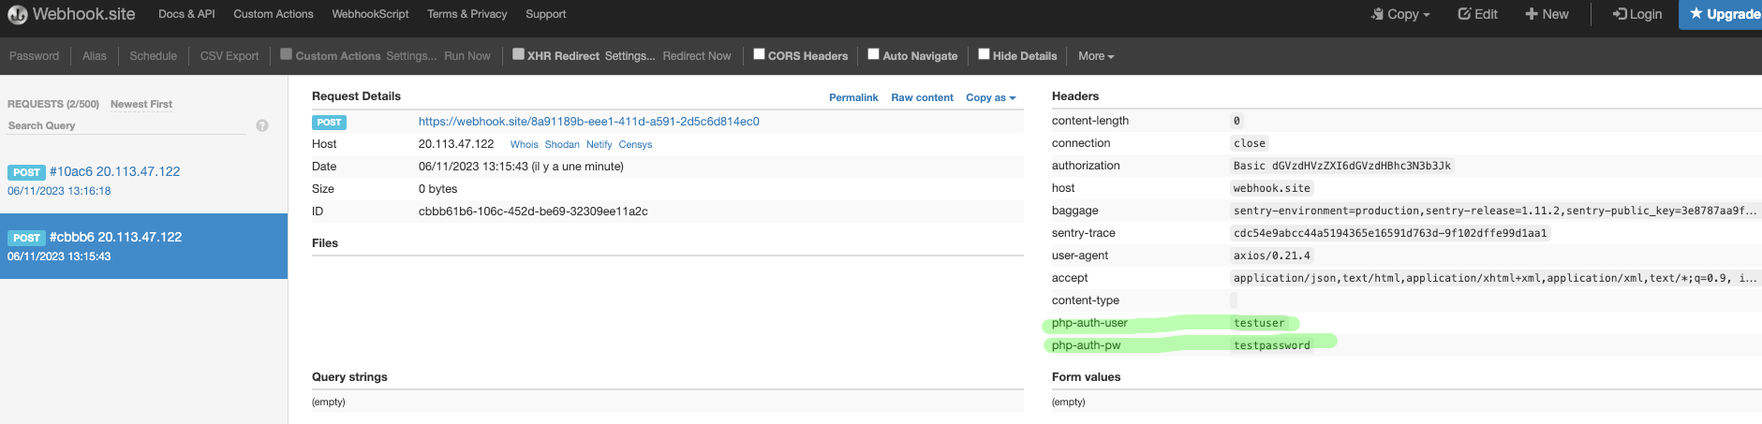Click the Search Query input field
The width and height of the screenshot is (1762, 424).
(126, 125)
